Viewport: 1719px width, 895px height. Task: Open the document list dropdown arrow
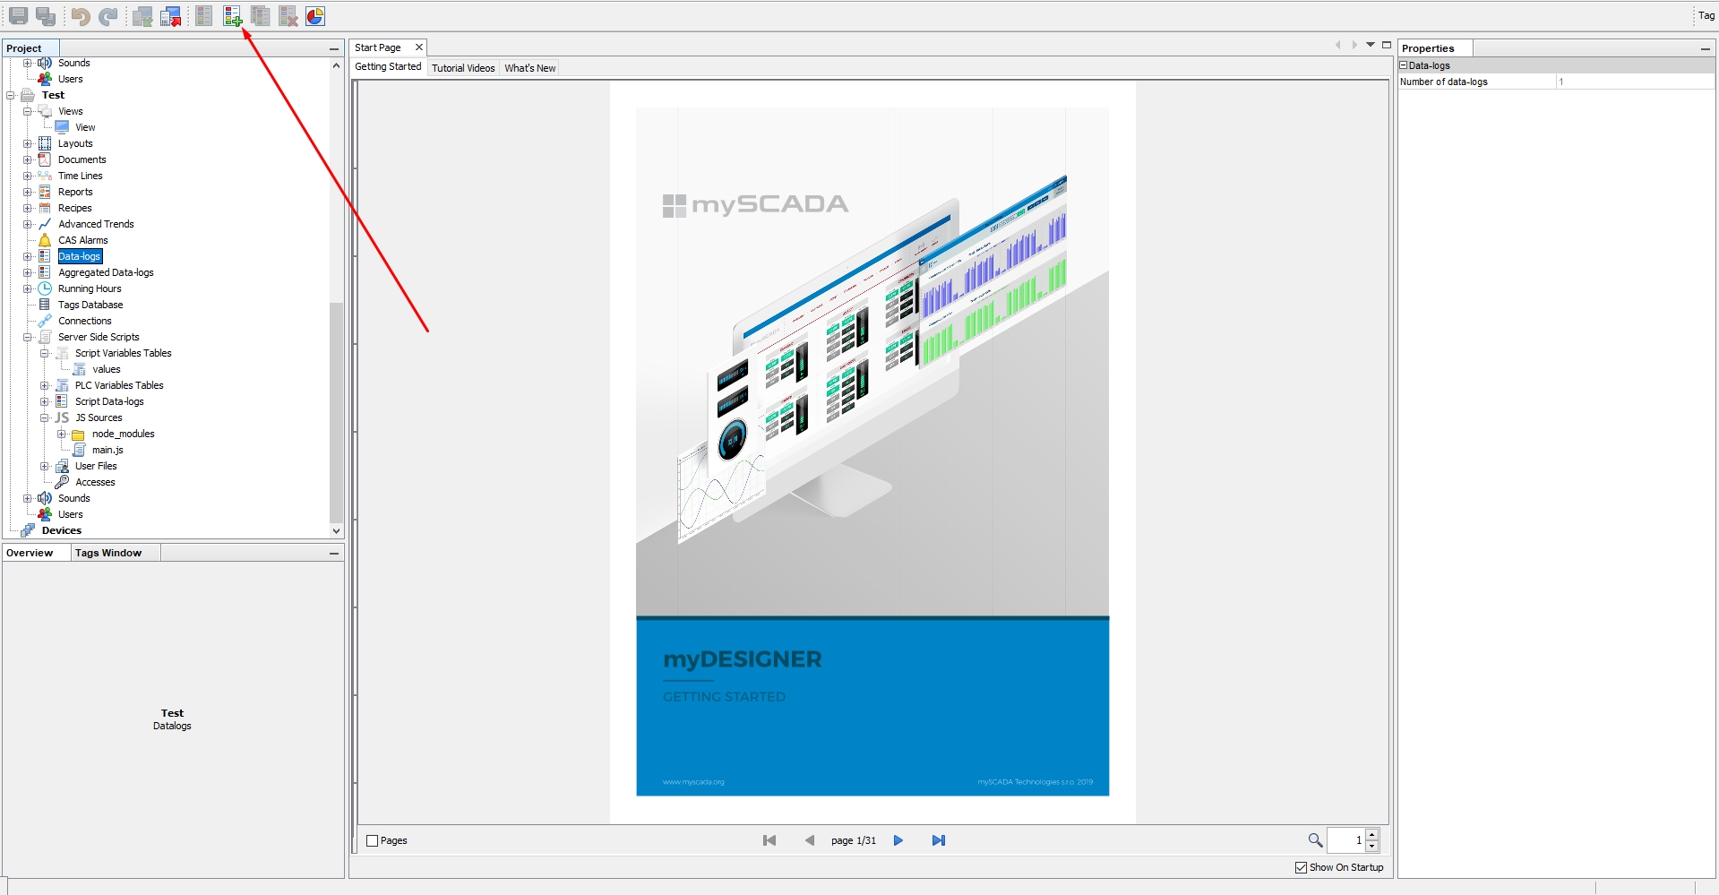1371,45
